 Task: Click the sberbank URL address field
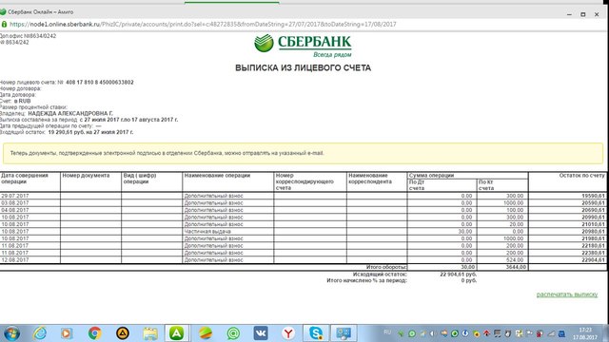[x=203, y=24]
